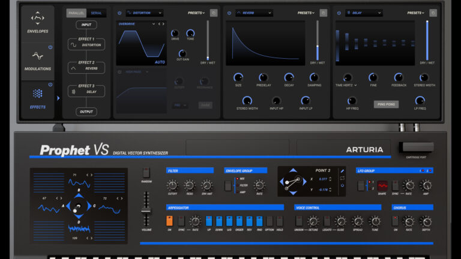Viewport: 461px width, 259px height.
Task: Copy Delay effect settings icon
Action: point(433,13)
